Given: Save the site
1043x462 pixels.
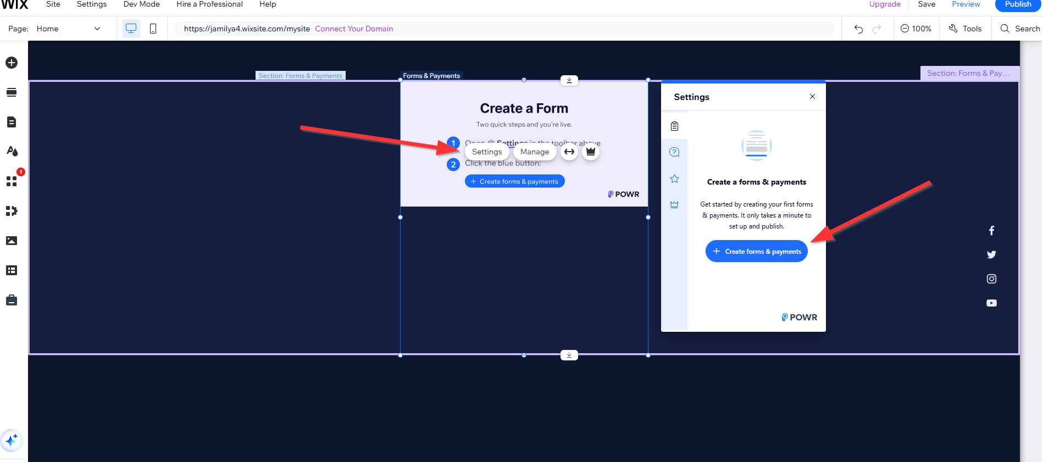Looking at the screenshot, I should (x=927, y=4).
